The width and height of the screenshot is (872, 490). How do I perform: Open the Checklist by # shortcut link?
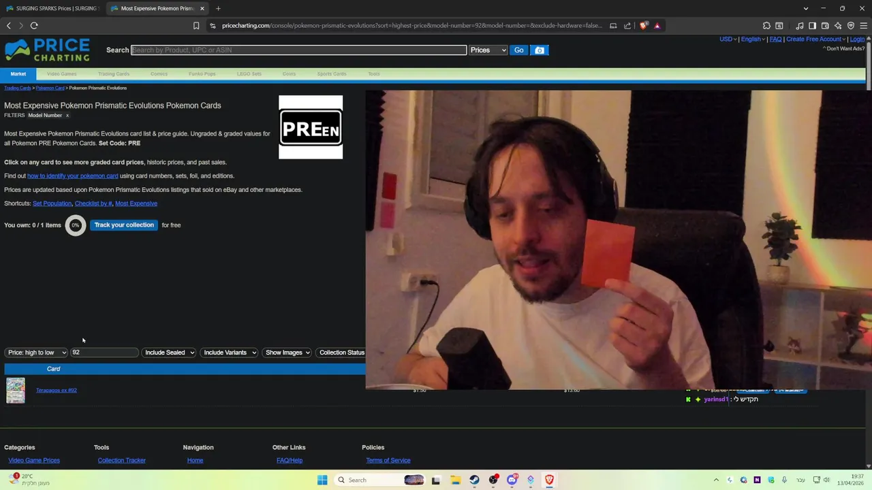tap(93, 203)
